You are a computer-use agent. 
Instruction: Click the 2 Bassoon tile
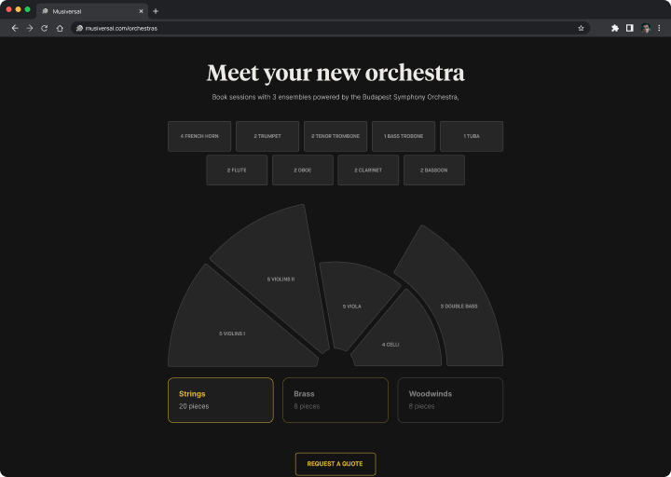(x=433, y=170)
